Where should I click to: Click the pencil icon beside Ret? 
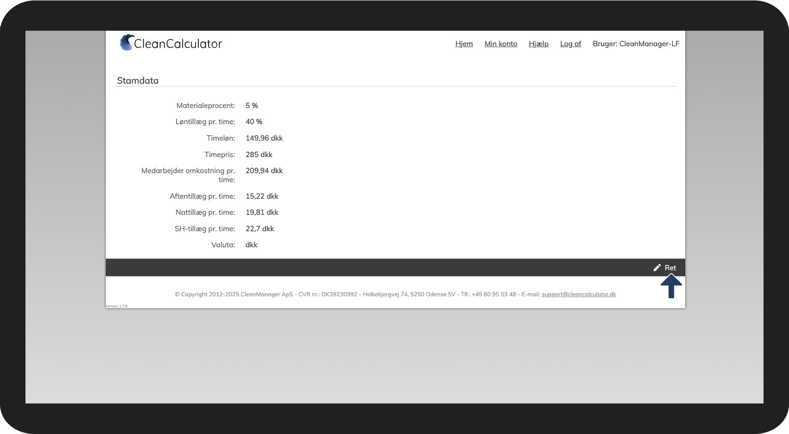pos(657,268)
